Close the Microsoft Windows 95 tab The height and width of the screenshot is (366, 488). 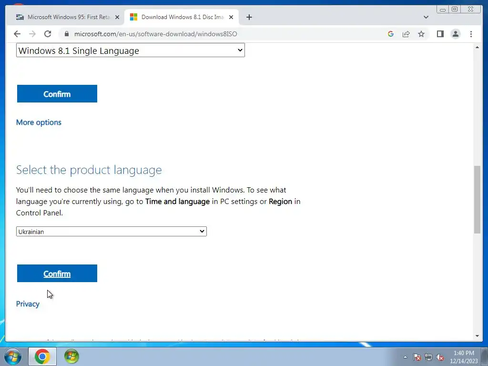tap(117, 17)
